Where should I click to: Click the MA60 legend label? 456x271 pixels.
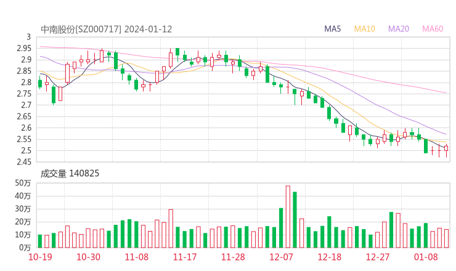coord(433,29)
